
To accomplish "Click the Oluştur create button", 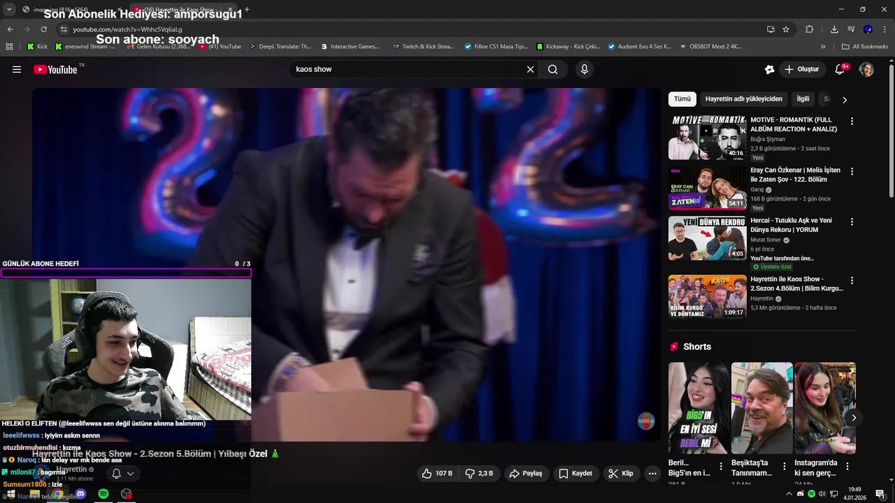I will point(802,69).
